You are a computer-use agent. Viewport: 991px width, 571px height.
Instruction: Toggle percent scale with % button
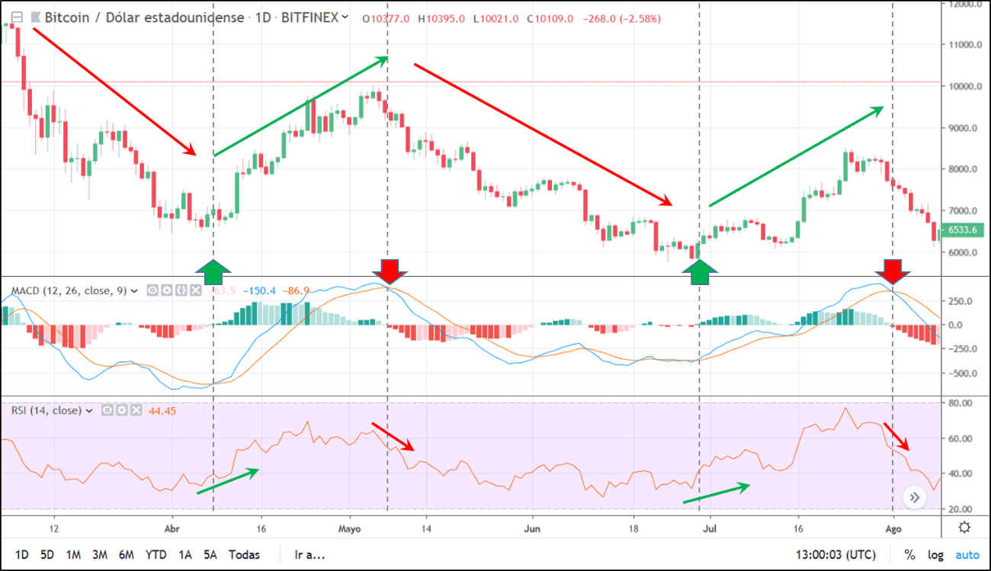pyautogui.click(x=909, y=554)
